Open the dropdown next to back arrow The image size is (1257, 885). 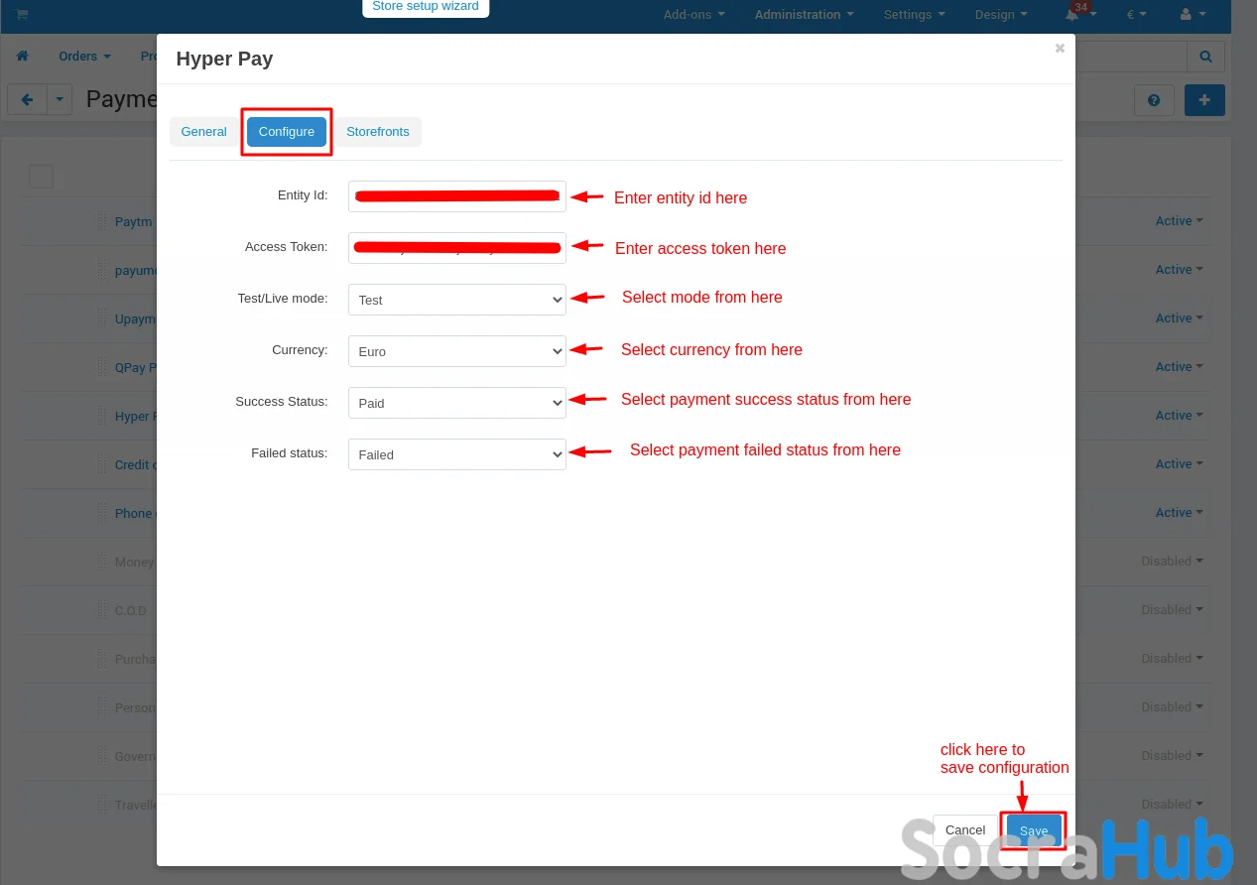(60, 99)
